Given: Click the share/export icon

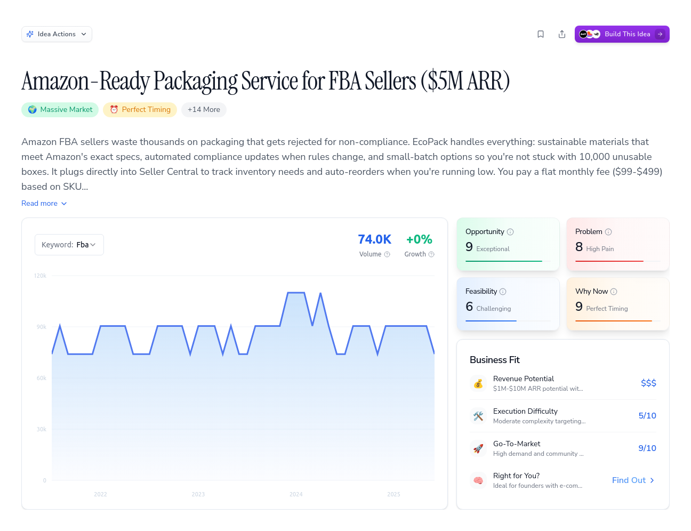Looking at the screenshot, I should pos(562,34).
